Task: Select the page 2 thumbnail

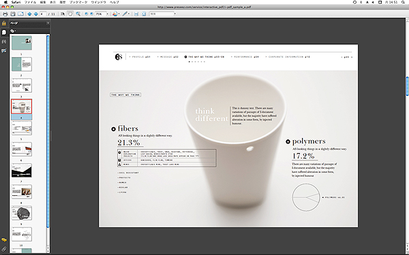Action: point(22,65)
